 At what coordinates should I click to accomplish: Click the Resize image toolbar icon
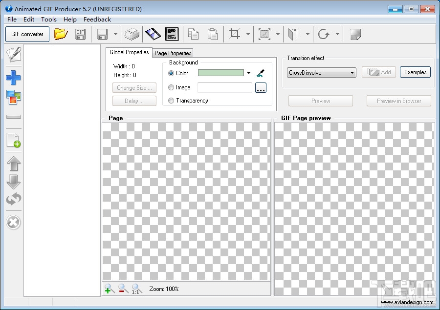tap(264, 34)
